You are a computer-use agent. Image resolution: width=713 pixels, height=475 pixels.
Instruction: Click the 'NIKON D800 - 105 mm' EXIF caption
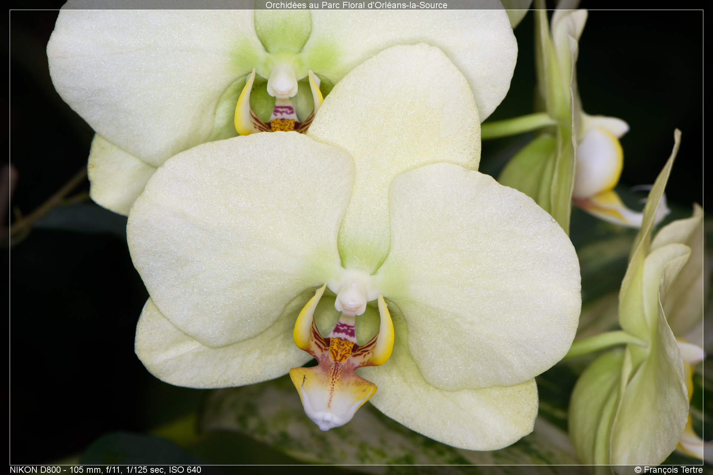[105, 470]
